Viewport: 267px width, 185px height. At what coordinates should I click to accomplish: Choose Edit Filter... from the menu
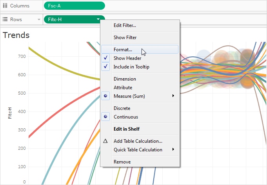point(140,25)
